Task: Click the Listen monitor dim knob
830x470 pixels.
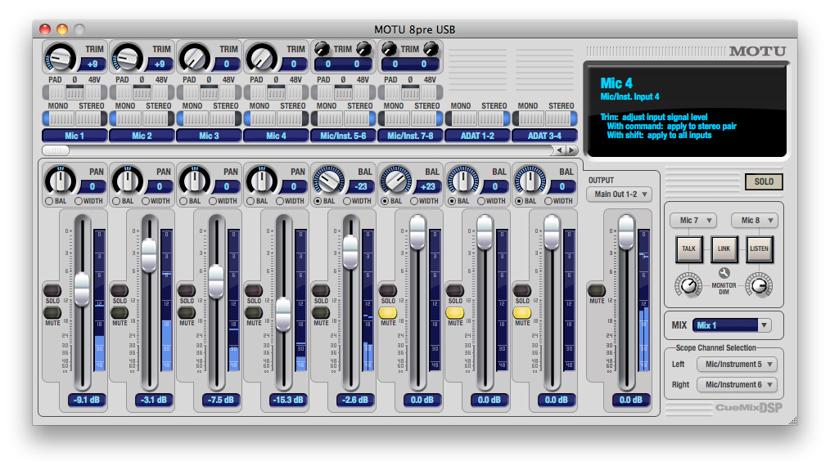Action: pyautogui.click(x=759, y=285)
